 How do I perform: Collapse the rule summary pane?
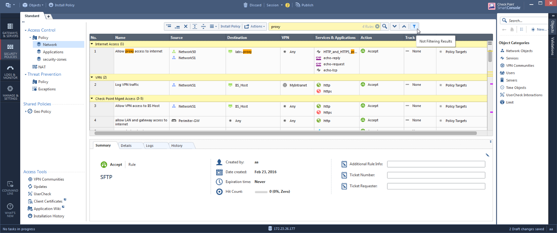(491, 142)
